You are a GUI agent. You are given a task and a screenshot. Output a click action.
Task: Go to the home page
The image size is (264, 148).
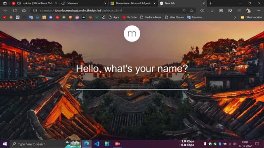[x=24, y=10]
